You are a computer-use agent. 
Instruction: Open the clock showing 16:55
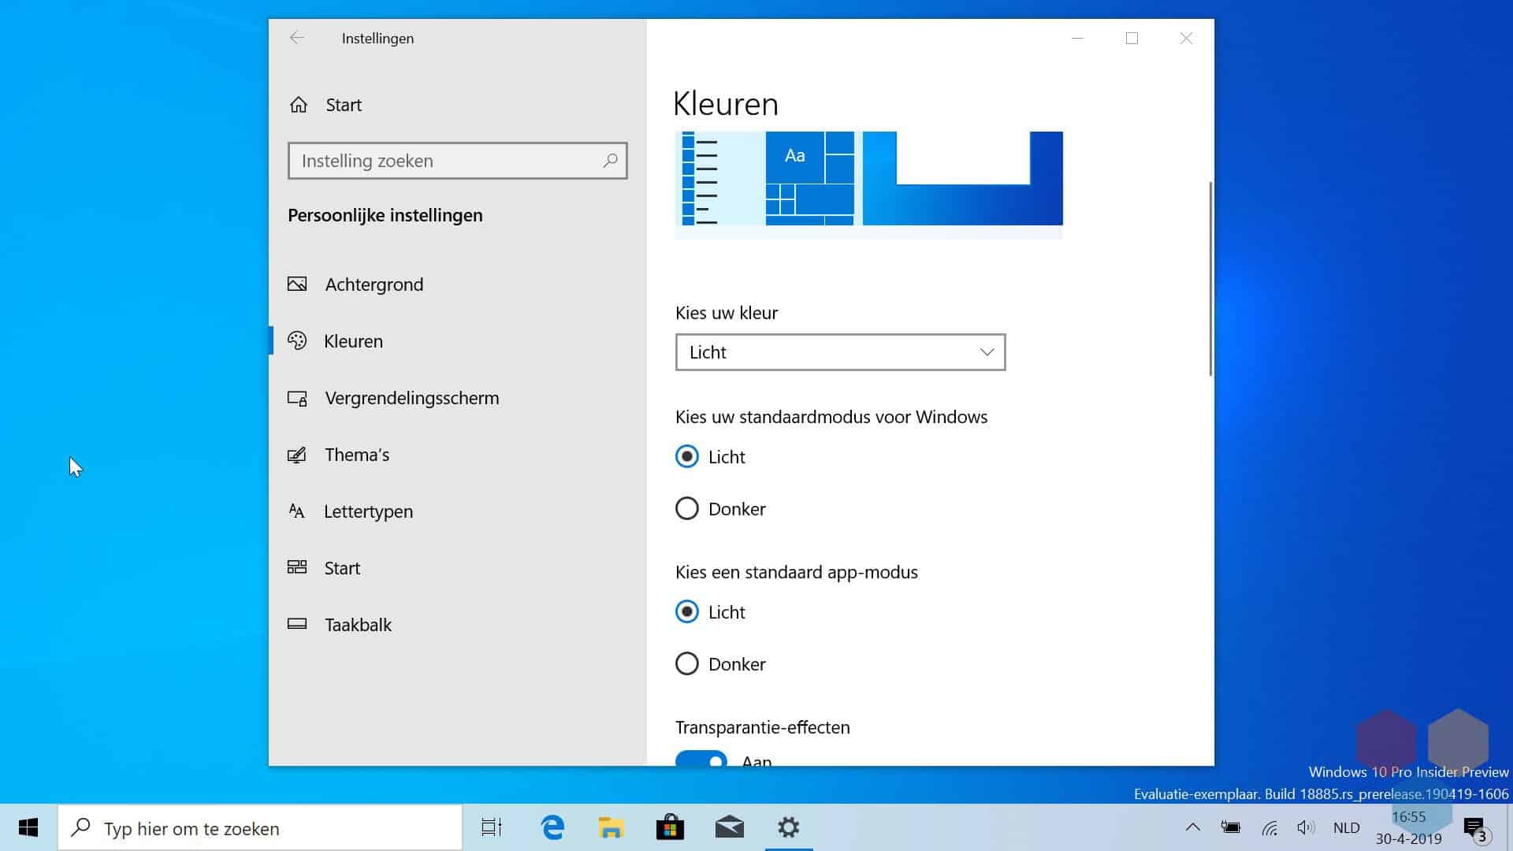click(x=1409, y=827)
